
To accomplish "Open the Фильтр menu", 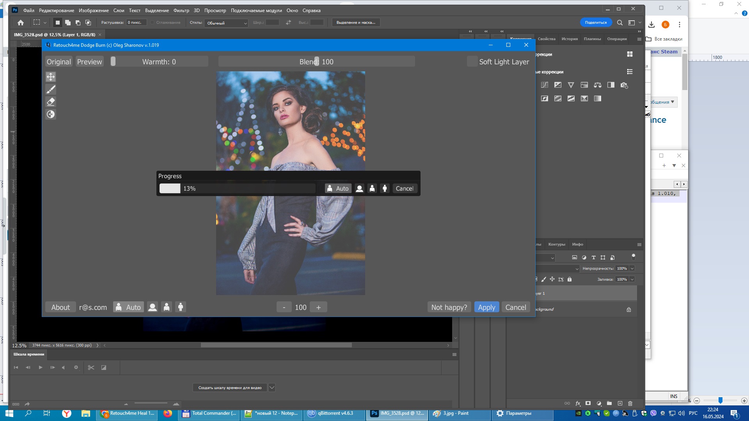I will click(181, 11).
